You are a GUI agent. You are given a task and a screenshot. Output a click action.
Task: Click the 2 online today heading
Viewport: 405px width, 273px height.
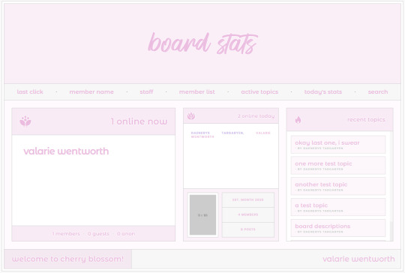coord(256,116)
